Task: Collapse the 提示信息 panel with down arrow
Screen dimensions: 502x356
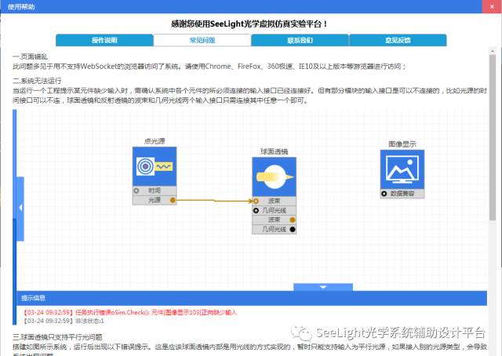Action: 323,287
